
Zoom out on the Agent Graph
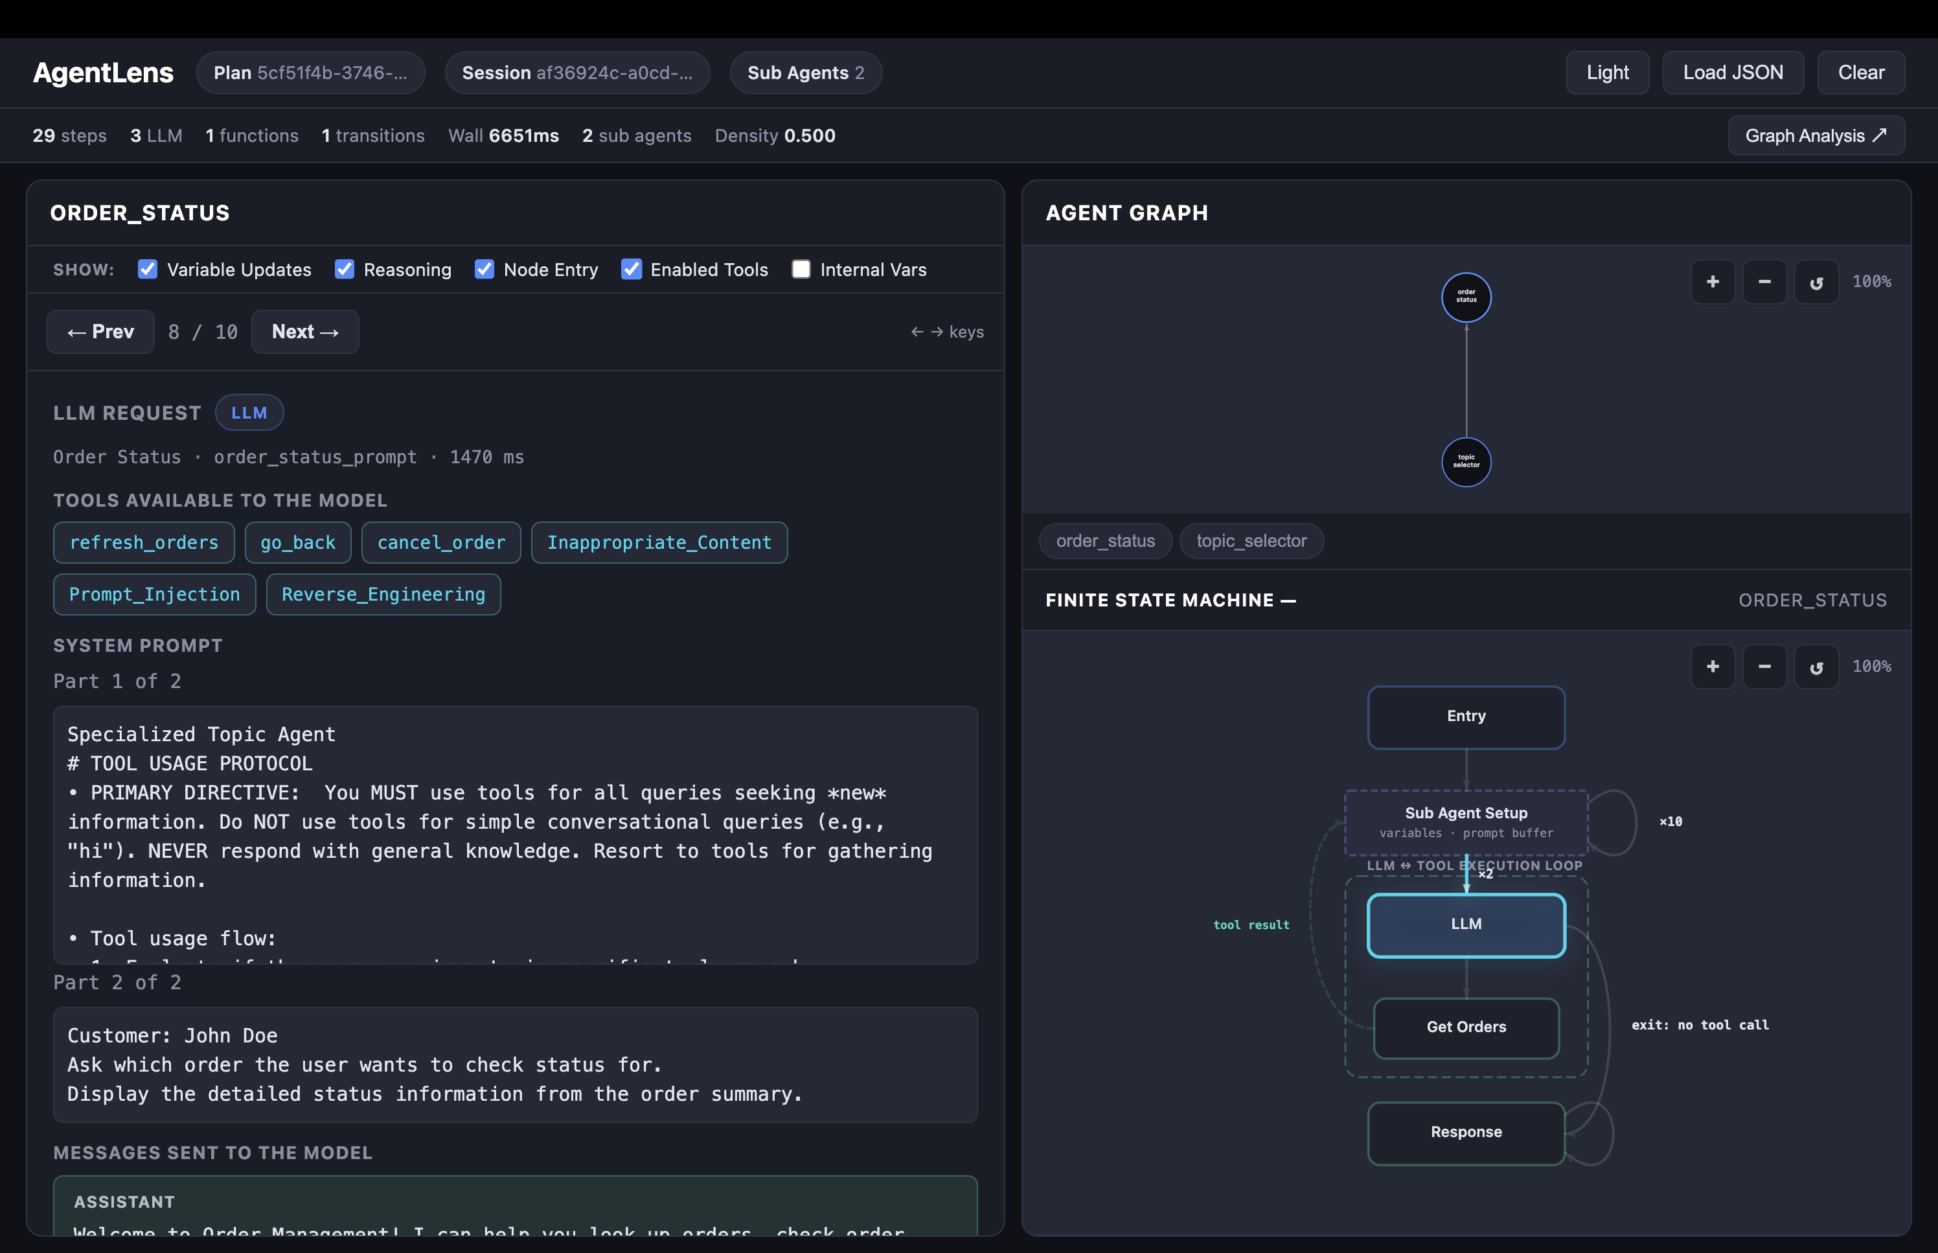[1764, 282]
